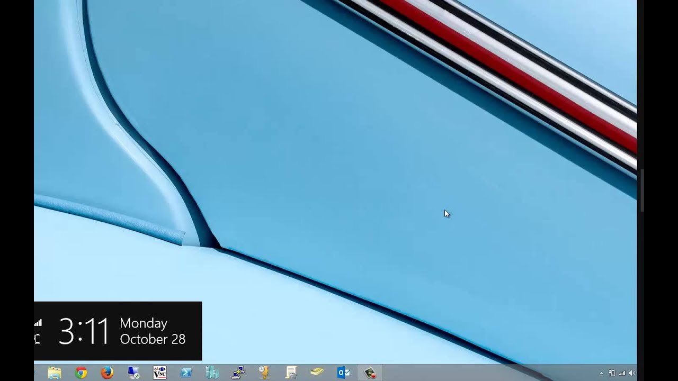This screenshot has height=381, width=678.
Task: Launch PuTTY from the taskbar
Action: pos(238,373)
